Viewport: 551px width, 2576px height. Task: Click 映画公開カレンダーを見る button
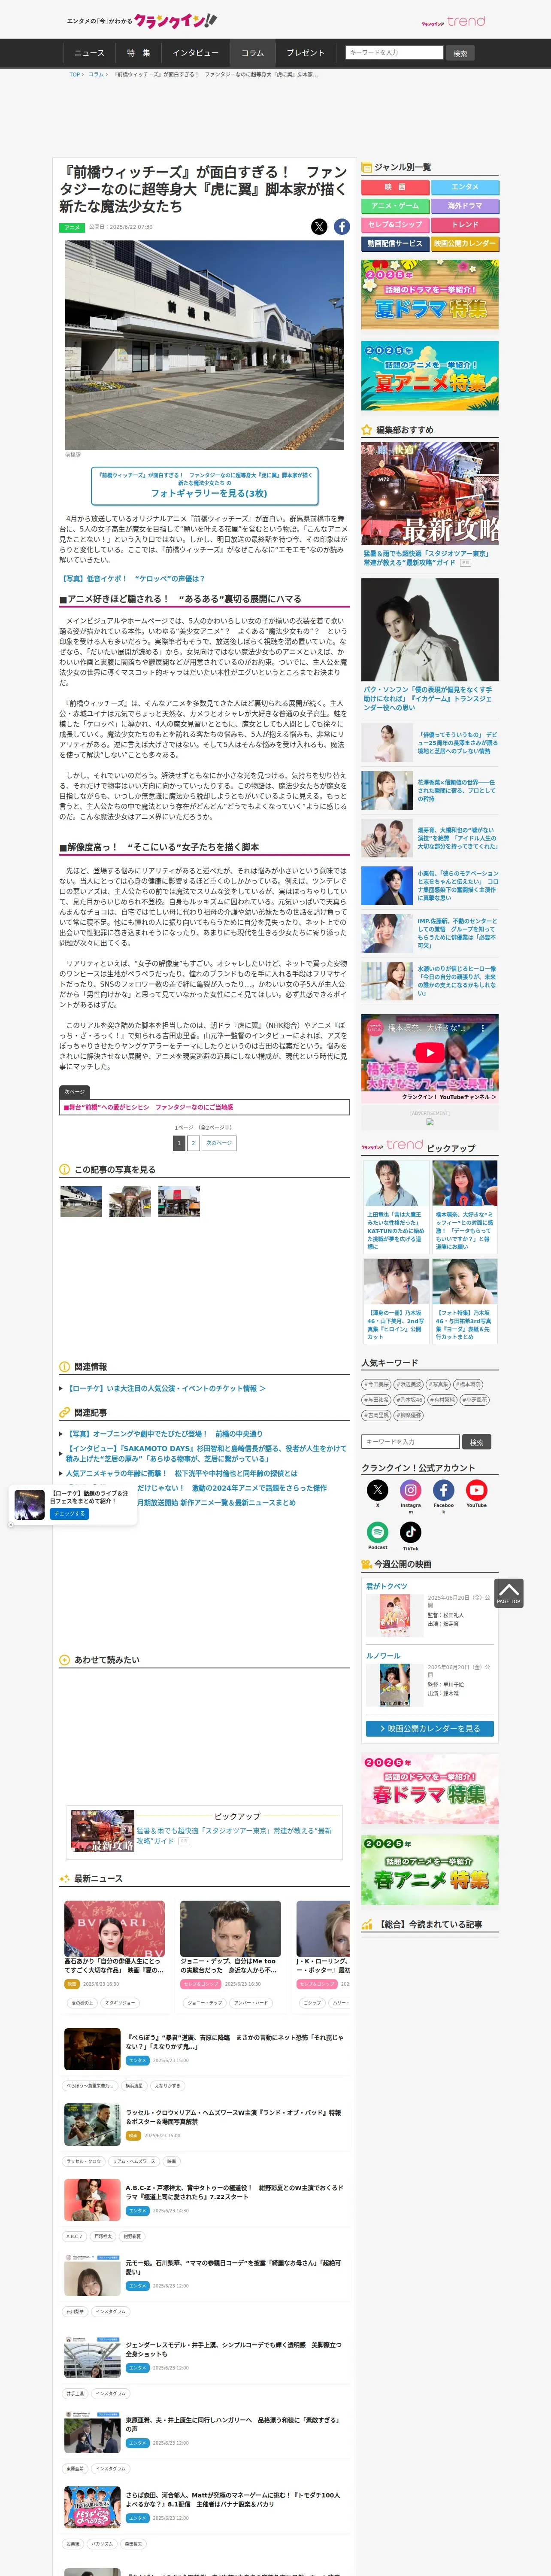tap(430, 1729)
